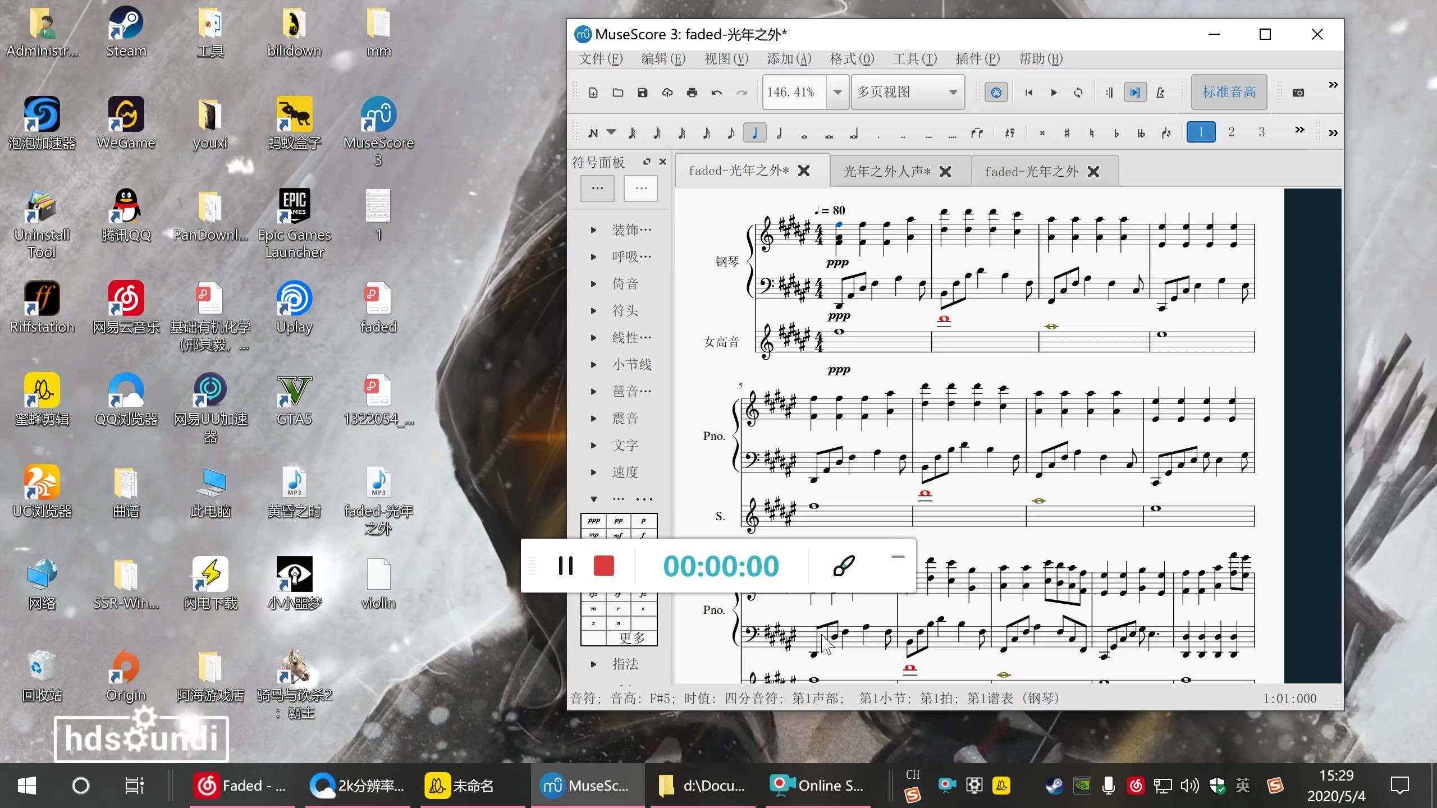Collapse the open dynamics palette section
Image resolution: width=1437 pixels, height=808 pixels.
pos(593,499)
